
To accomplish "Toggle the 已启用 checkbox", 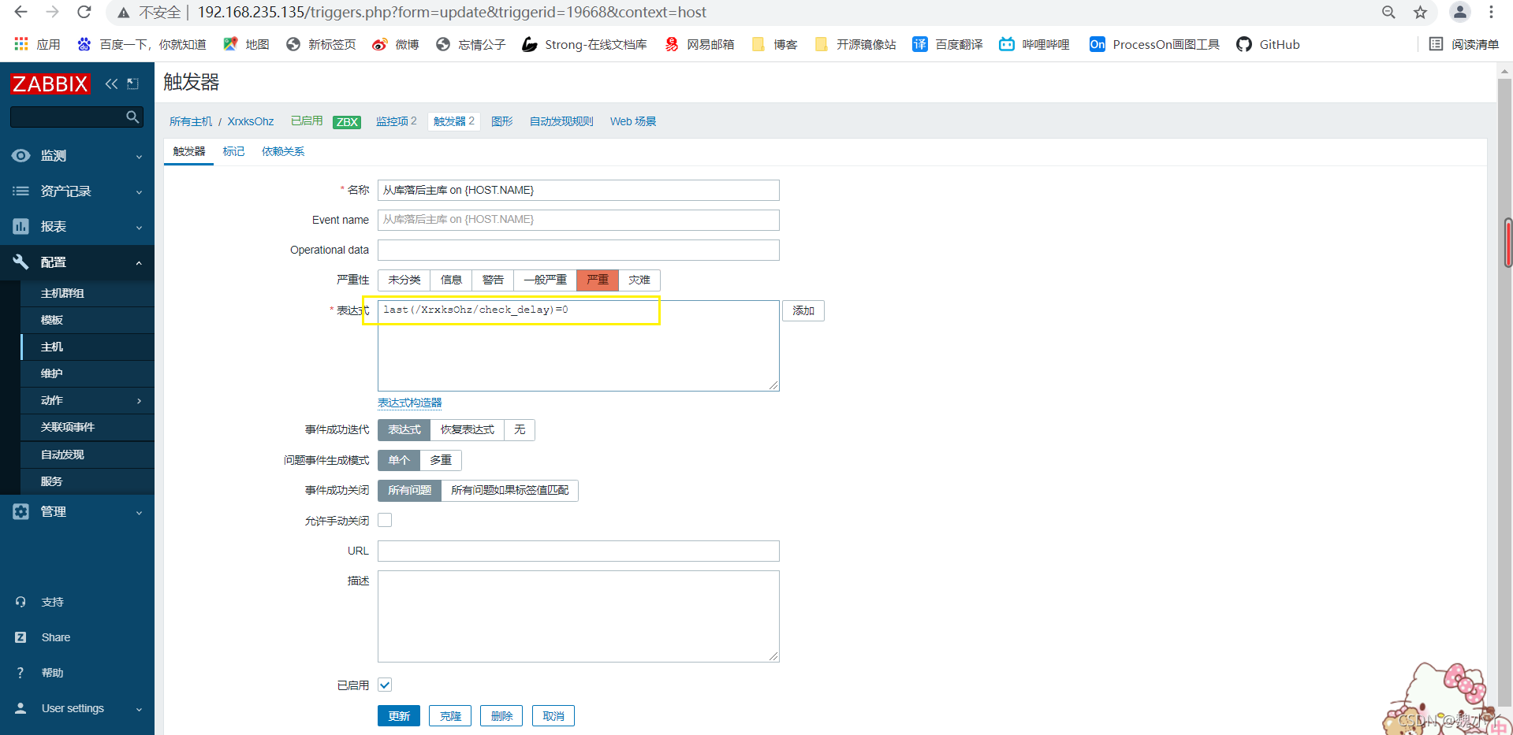I will click(385, 685).
